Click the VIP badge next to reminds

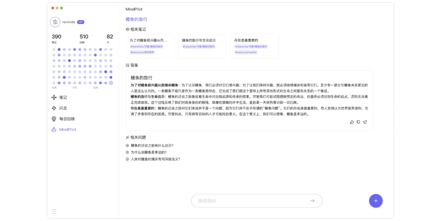tap(80, 22)
